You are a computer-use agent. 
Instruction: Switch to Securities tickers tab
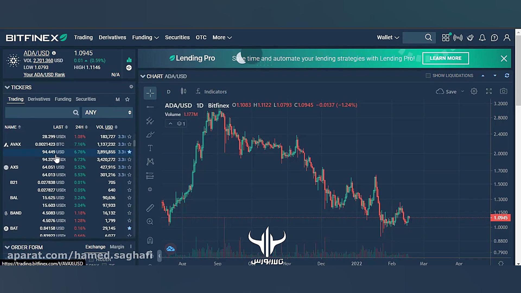click(x=86, y=99)
